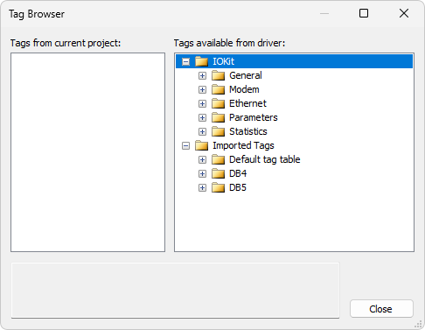Expand the DB5 node

202,187
